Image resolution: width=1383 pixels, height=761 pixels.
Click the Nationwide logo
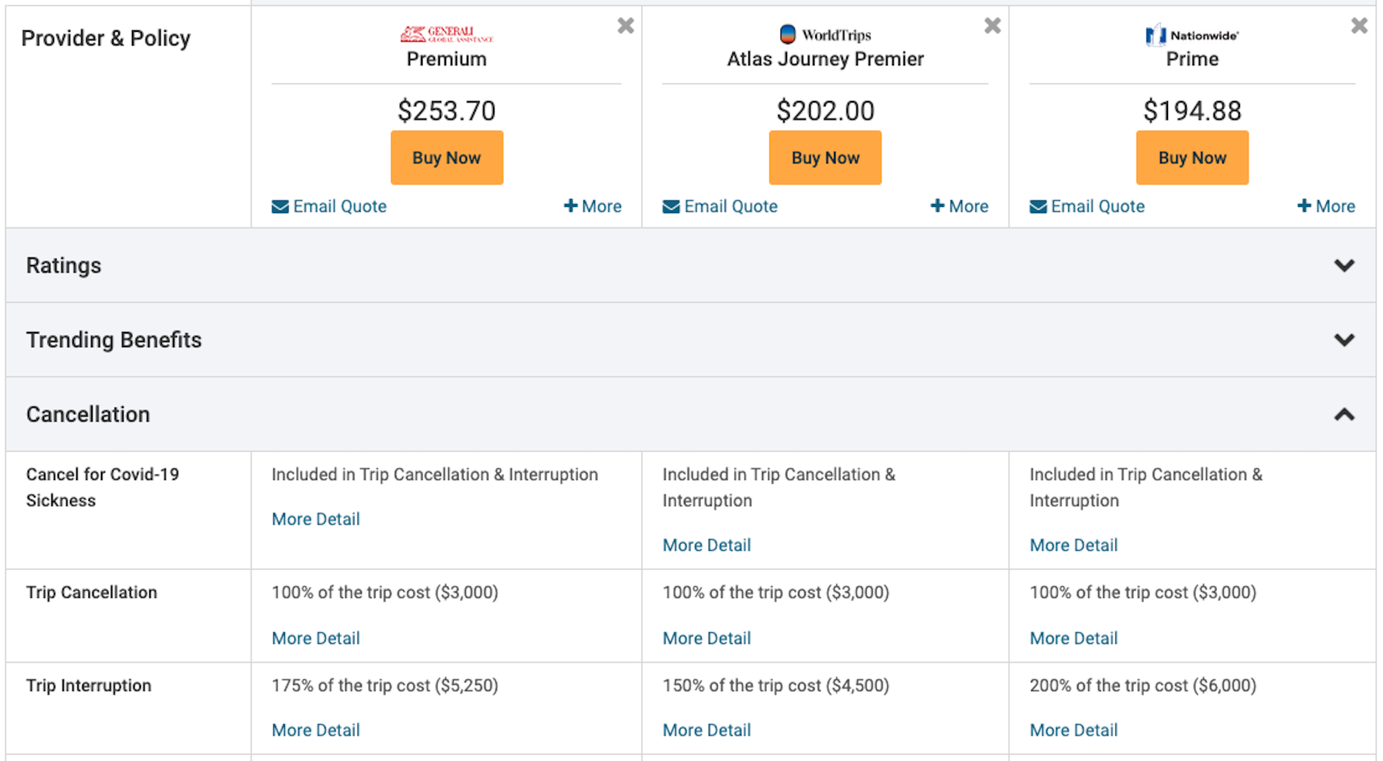(x=1192, y=35)
